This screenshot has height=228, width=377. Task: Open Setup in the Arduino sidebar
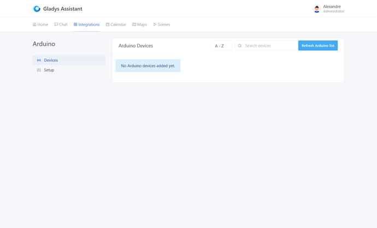point(69,70)
